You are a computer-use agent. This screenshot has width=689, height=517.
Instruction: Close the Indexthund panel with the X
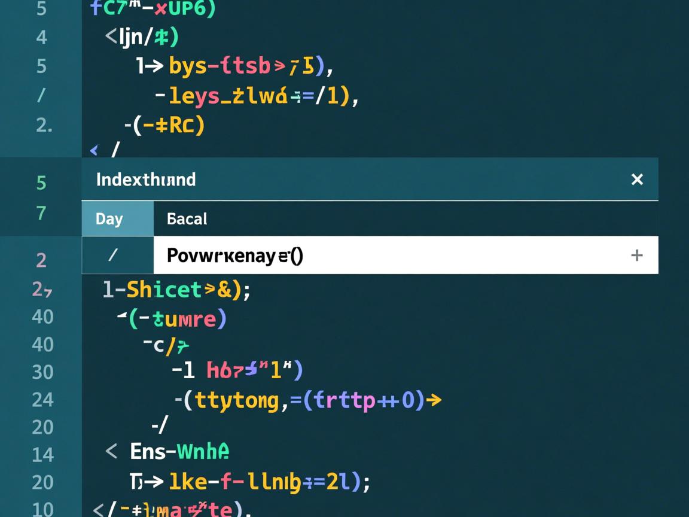637,180
